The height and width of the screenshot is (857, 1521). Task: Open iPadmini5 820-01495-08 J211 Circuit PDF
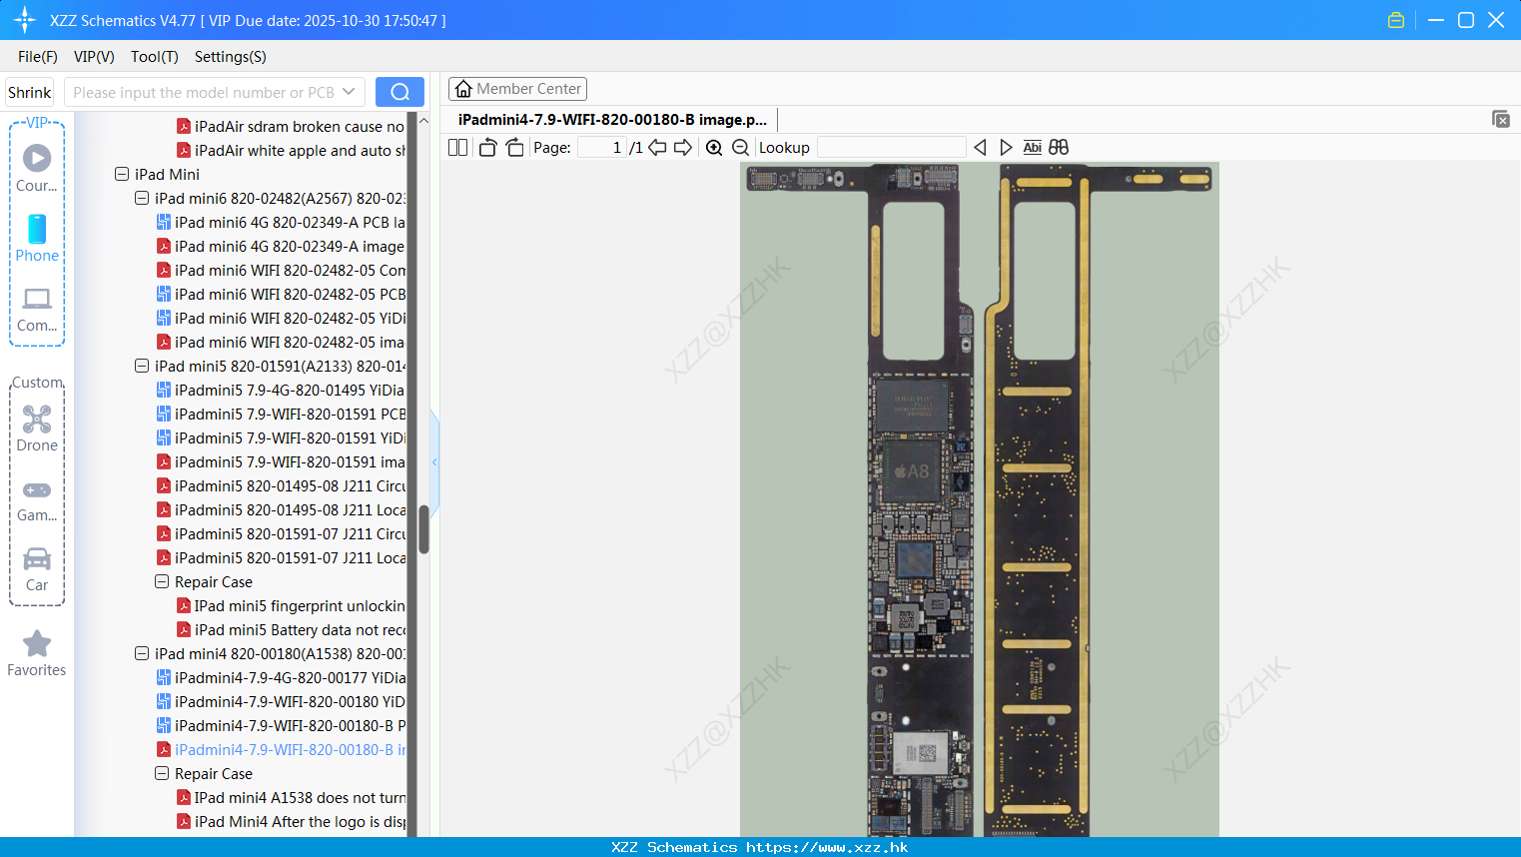click(281, 485)
